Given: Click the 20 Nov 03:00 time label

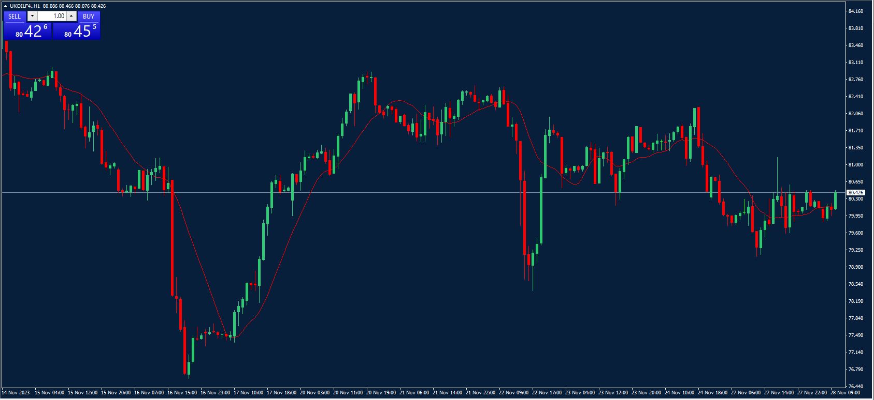Looking at the screenshot, I should point(315,393).
